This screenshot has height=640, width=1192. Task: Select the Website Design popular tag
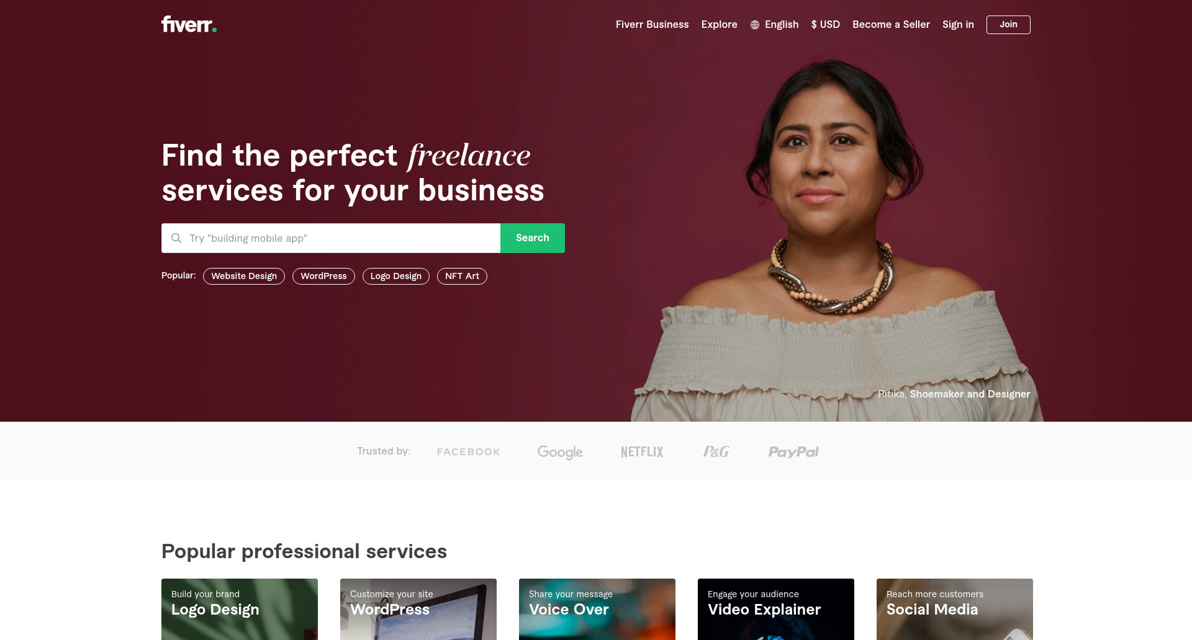point(244,277)
